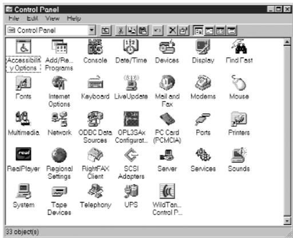The width and height of the screenshot is (293, 238).
Task: Select Find Fast binoculars icon
Action: [239, 46]
